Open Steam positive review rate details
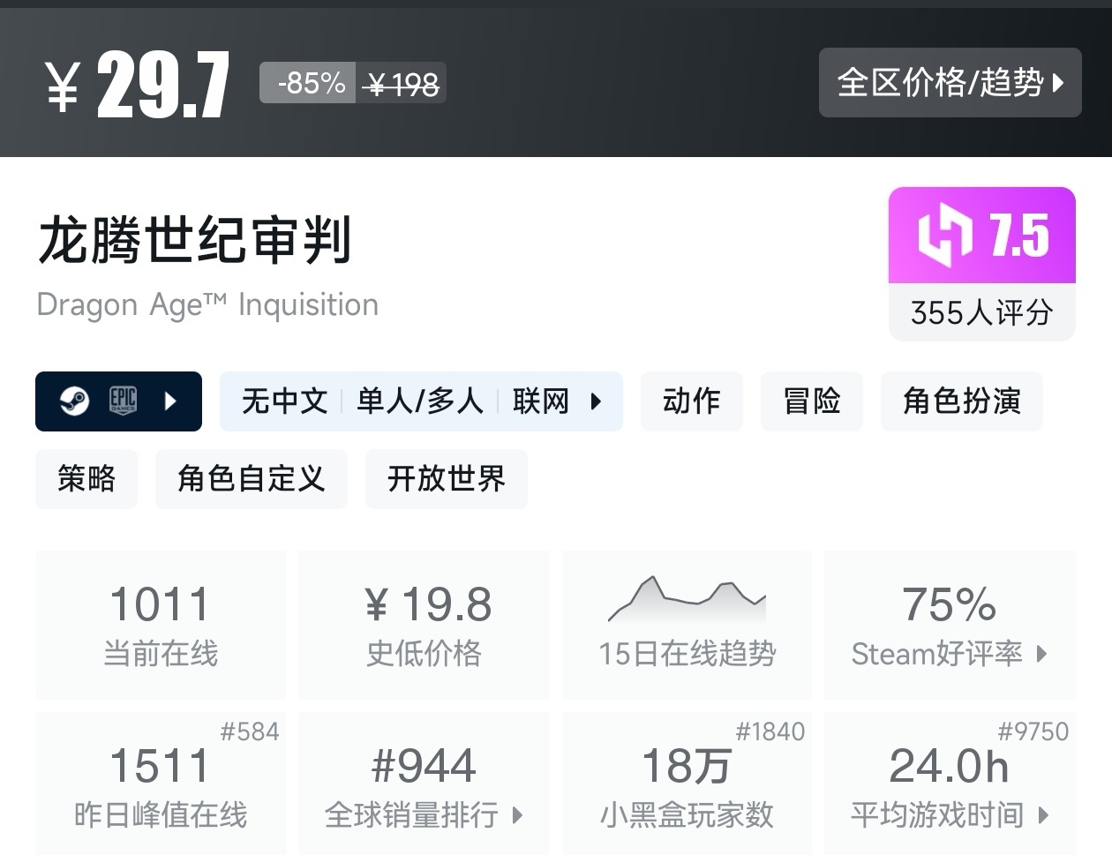Screen dimensions: 1112x855 coord(950,625)
